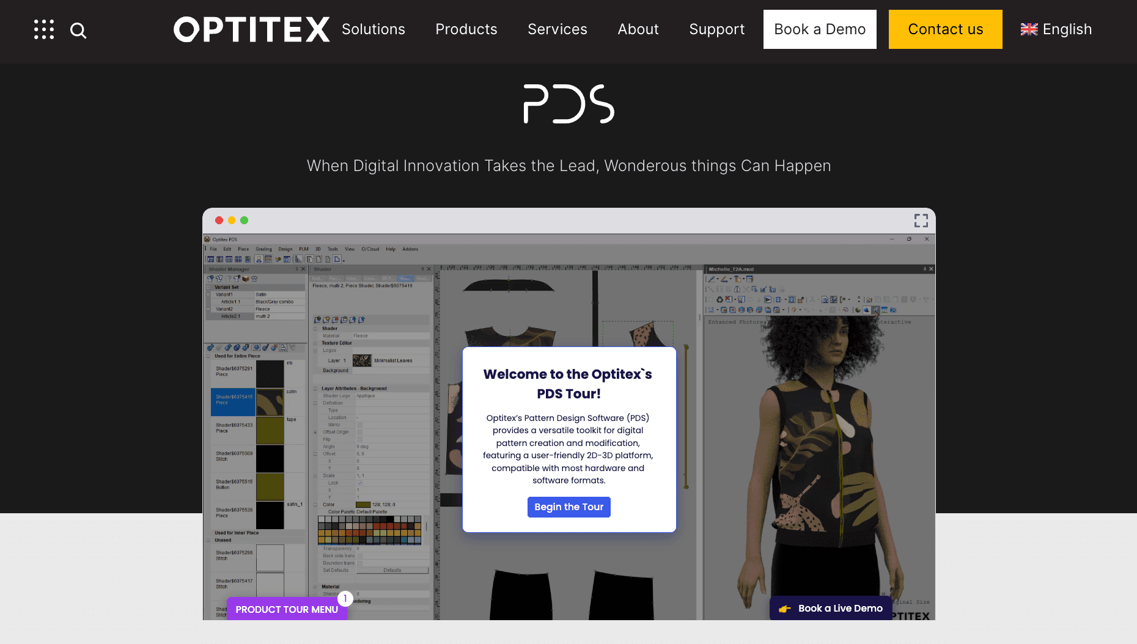Click the recycle icon in 3D toolbar

(x=719, y=299)
